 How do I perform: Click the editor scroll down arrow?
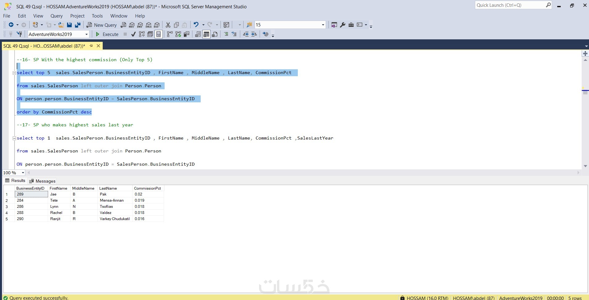point(585,166)
